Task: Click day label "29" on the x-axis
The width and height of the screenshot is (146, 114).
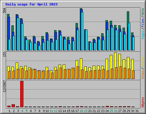Action: [128, 111]
